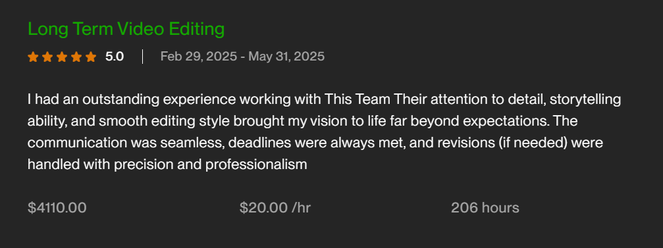Click the 5.0 rating score

[x=114, y=57]
